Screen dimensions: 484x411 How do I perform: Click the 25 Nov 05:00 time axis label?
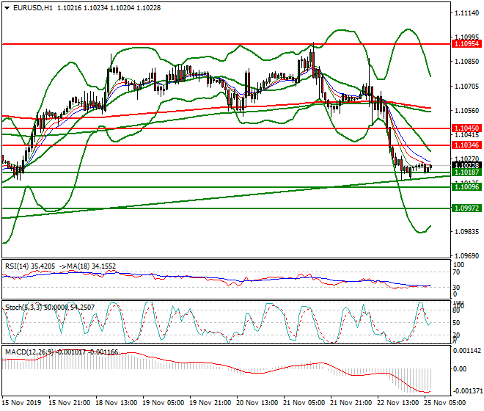445,403
